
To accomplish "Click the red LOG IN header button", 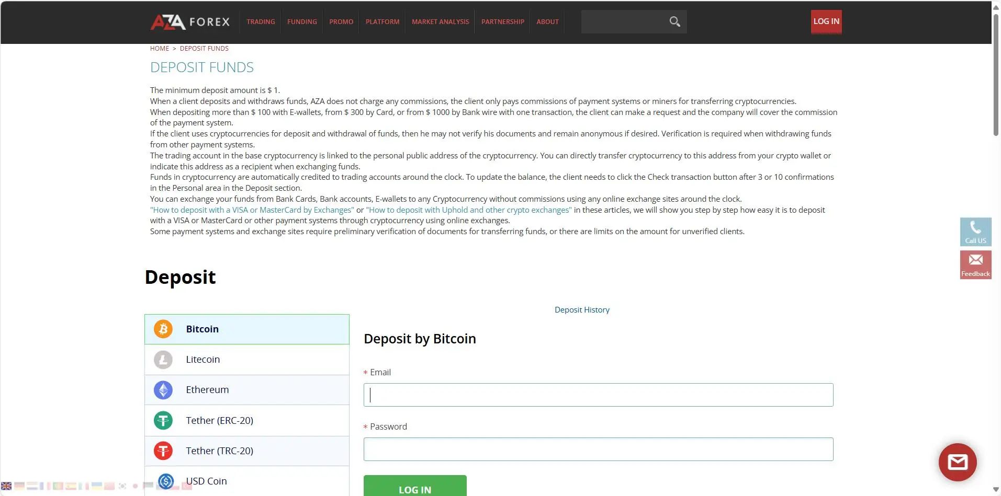I will tap(826, 21).
